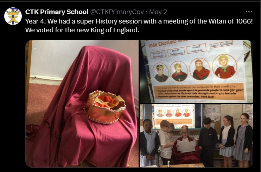Viewport: 261px width, 172px height.
Task: Open the classroom pupils group photo
Action: [196, 136]
